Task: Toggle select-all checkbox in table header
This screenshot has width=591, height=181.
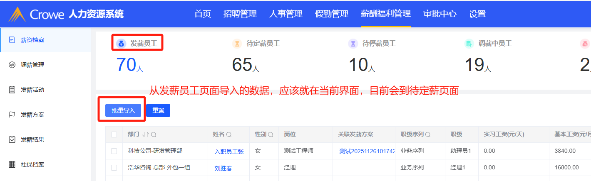Action: pos(114,135)
